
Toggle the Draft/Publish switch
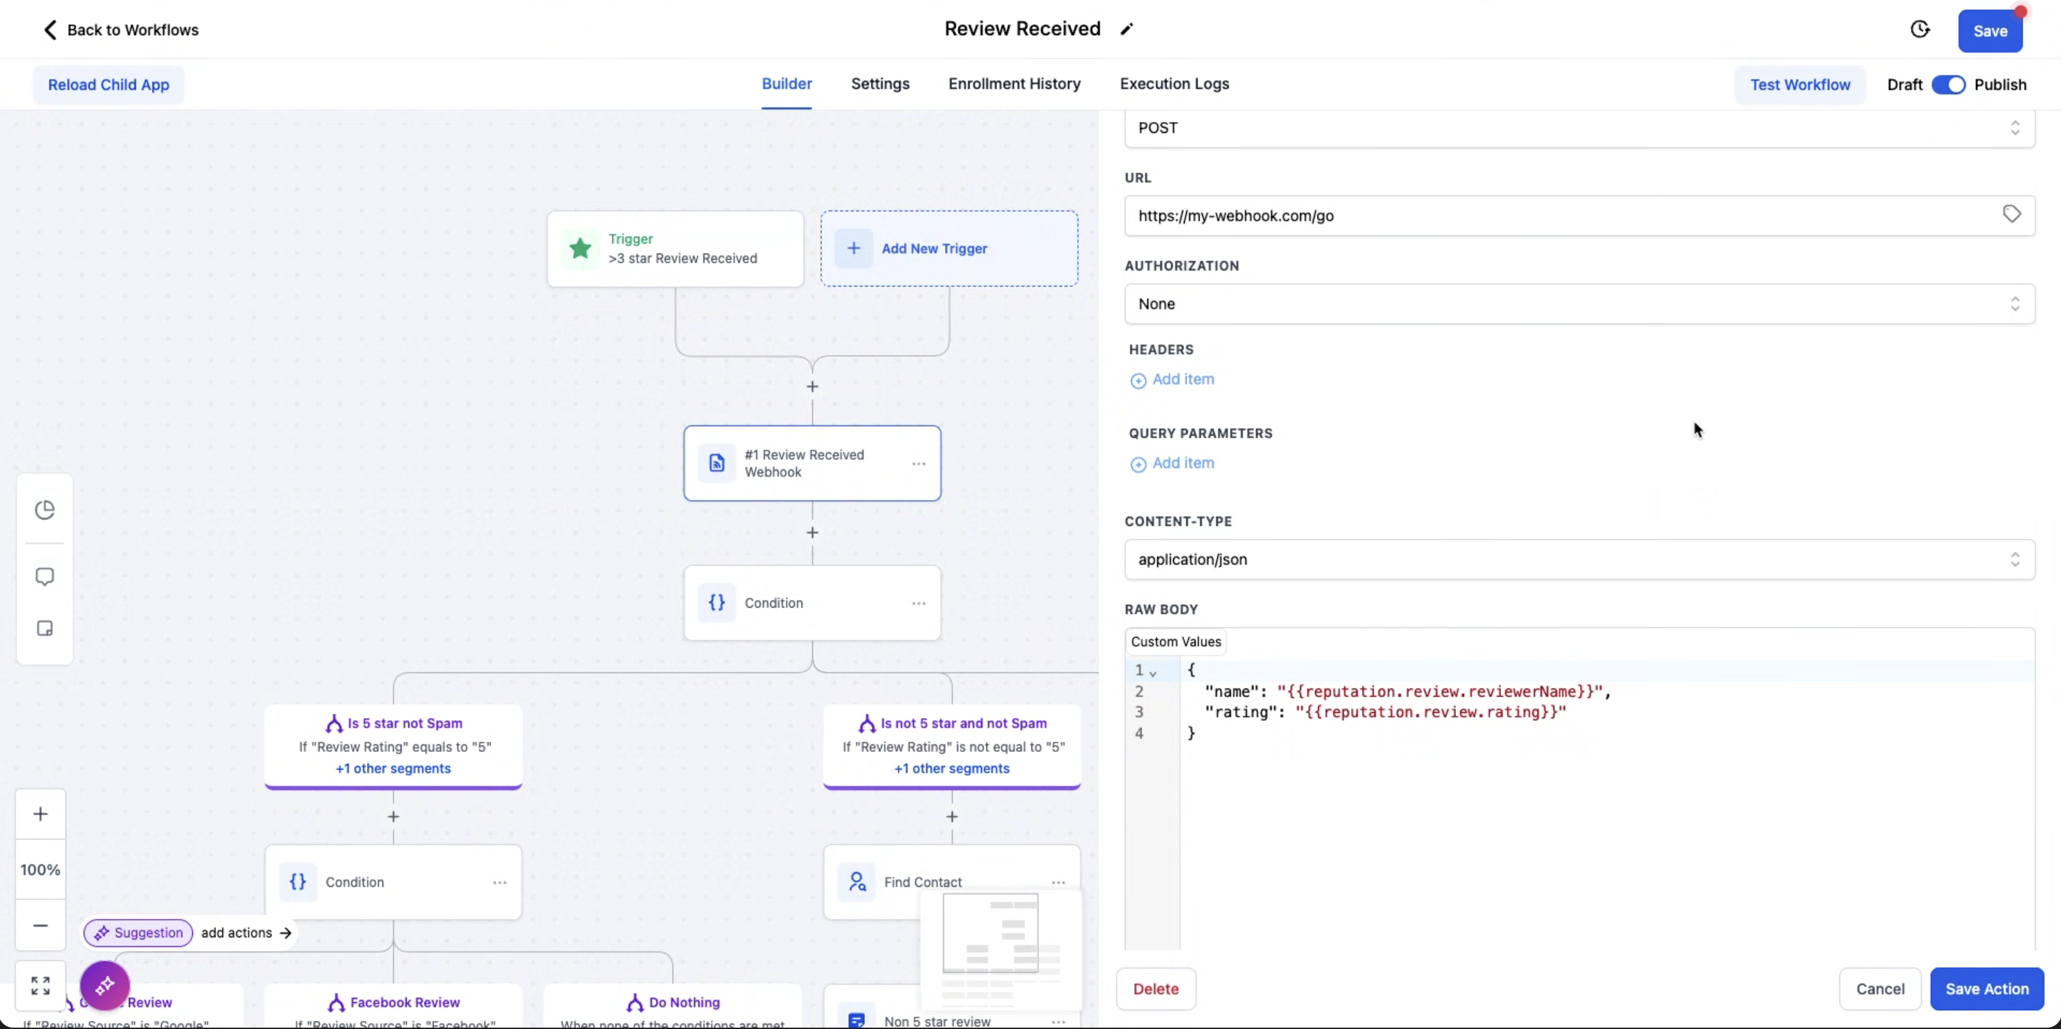pyautogui.click(x=1948, y=85)
